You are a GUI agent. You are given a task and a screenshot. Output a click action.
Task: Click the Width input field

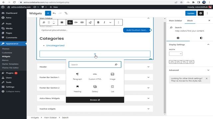[x=176, y=54]
